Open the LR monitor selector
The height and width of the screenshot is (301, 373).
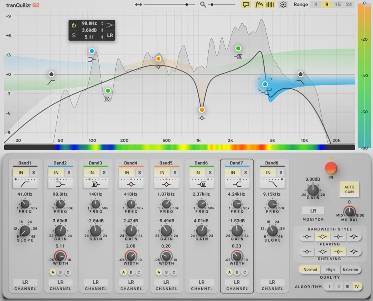(313, 211)
